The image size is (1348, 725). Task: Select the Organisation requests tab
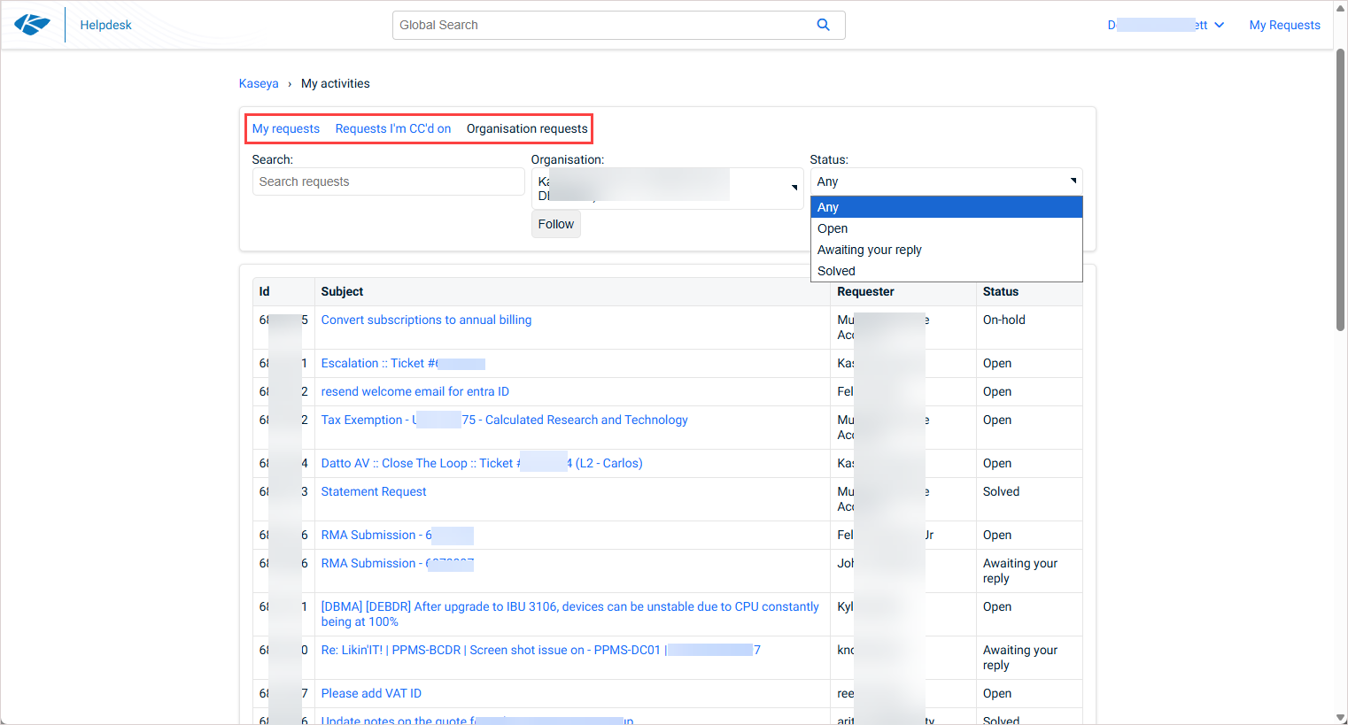(x=527, y=128)
